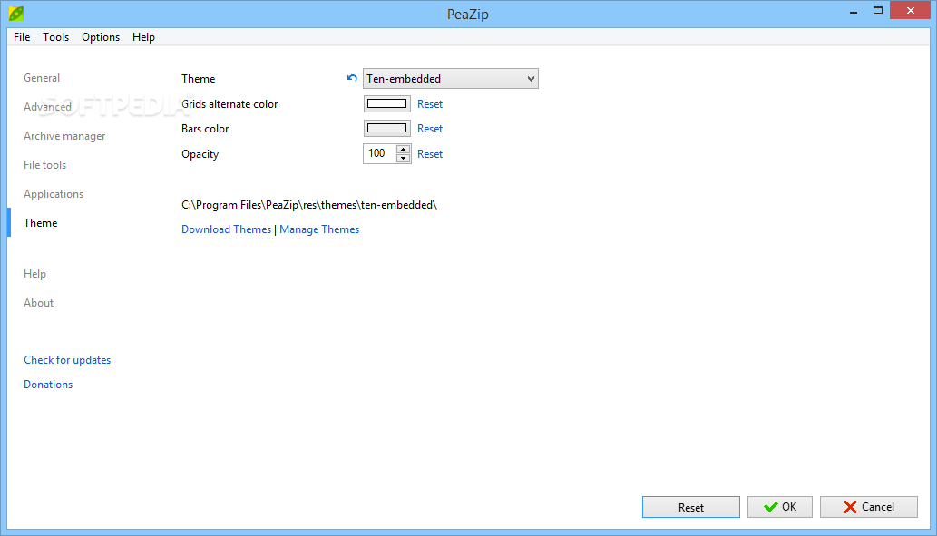This screenshot has width=937, height=536.
Task: Click the theme path text ten-embedded
Action: coord(309,205)
